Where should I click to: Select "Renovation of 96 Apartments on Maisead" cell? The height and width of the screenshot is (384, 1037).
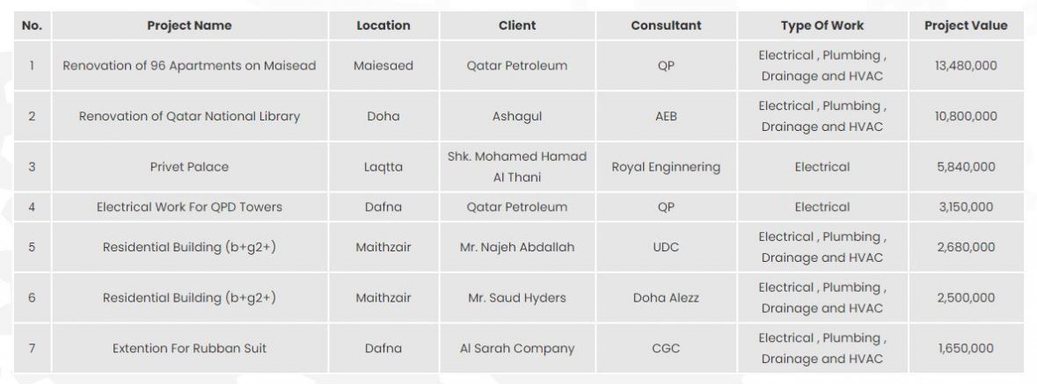click(x=189, y=66)
